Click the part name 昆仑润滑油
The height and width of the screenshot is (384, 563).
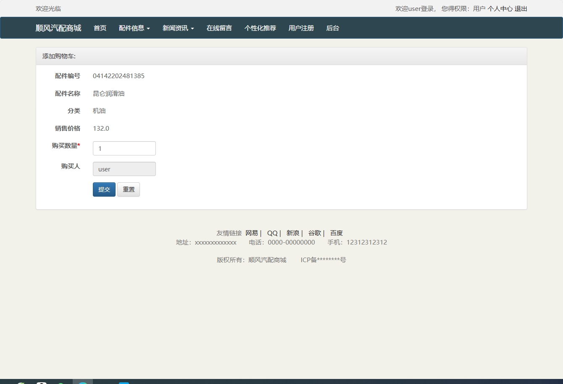109,94
